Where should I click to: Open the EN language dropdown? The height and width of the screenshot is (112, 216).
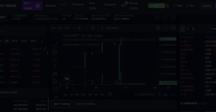click(191, 6)
